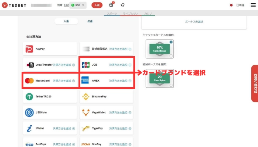Select the EcoPayz eco logo
This screenshot has height=147, width=258.
point(29,144)
